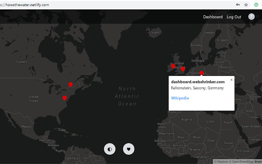This screenshot has height=164, width=262.
Task: Click the green extension icon in the browser toolbar
Action: tap(256, 5)
